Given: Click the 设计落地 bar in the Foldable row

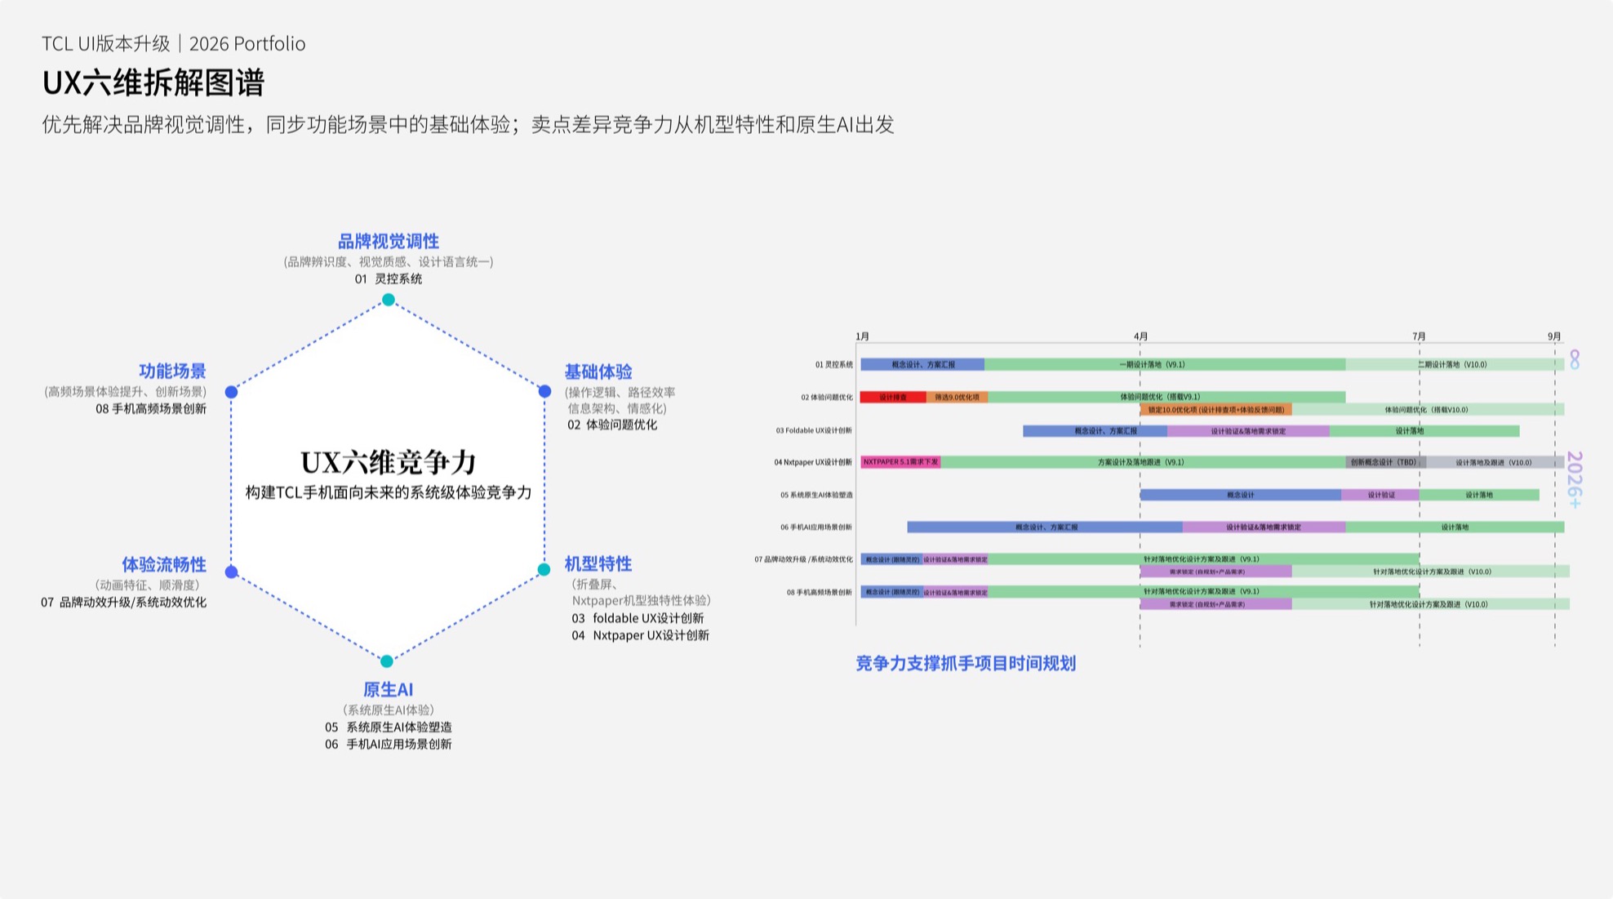Looking at the screenshot, I should [1424, 430].
